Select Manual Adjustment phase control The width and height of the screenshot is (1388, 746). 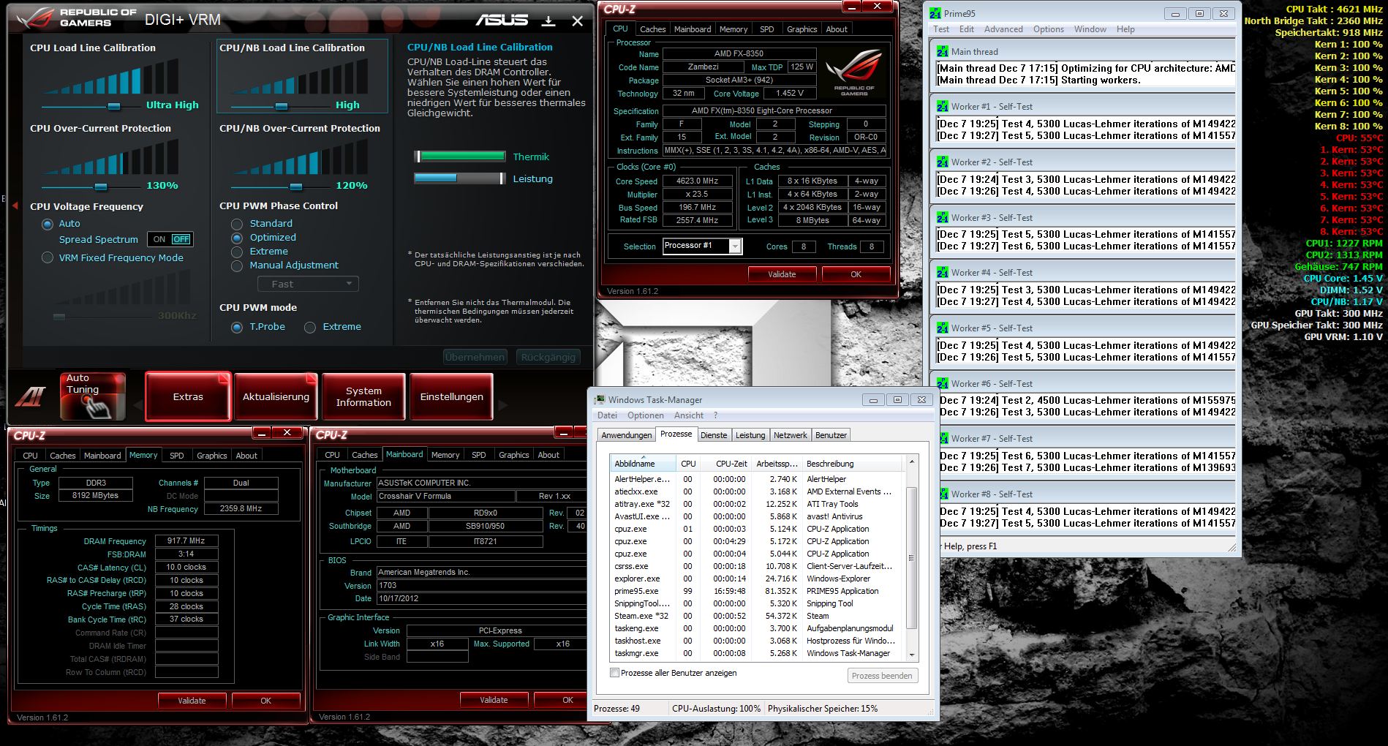[x=237, y=265]
